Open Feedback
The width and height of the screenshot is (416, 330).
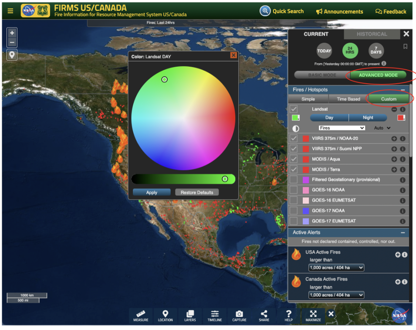391,11
